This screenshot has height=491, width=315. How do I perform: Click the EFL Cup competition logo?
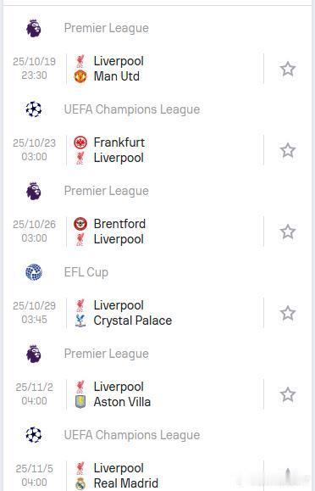(x=34, y=272)
